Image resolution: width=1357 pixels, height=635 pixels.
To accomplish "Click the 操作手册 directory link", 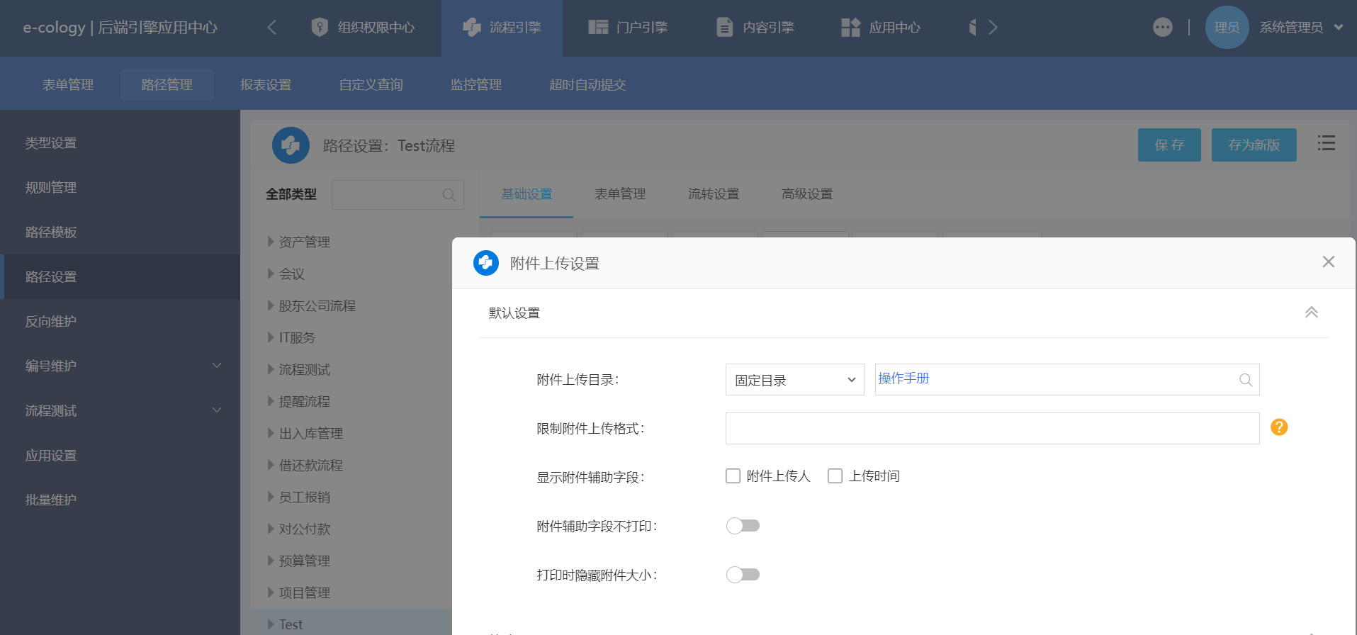I will click(903, 378).
